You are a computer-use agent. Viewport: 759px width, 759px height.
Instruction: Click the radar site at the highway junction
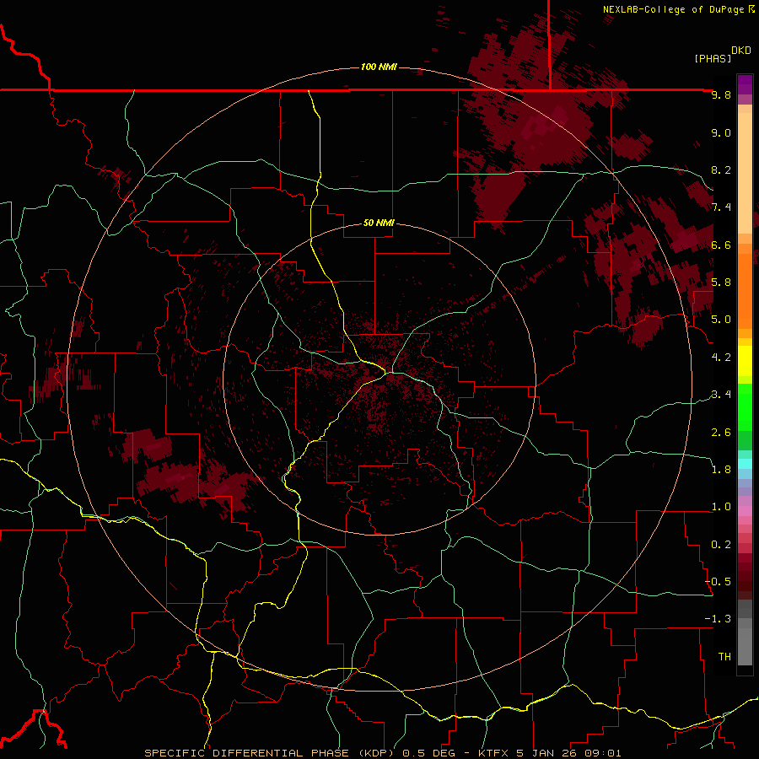coord(386,373)
